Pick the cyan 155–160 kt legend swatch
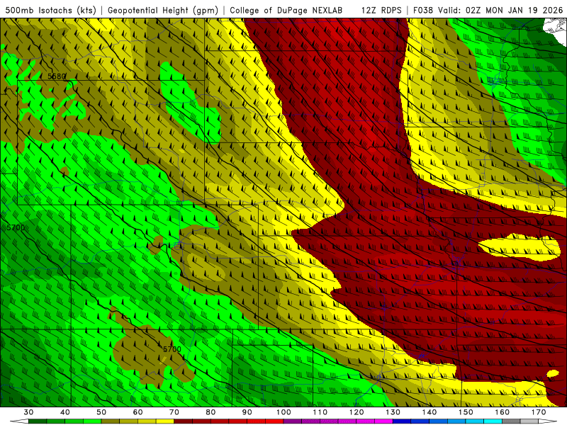This screenshot has width=567, height=425. point(493,421)
